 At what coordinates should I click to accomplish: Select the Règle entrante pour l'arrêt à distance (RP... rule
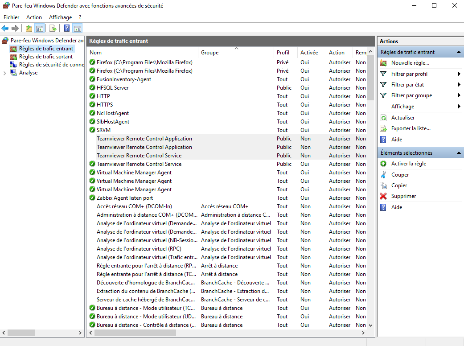(146, 266)
